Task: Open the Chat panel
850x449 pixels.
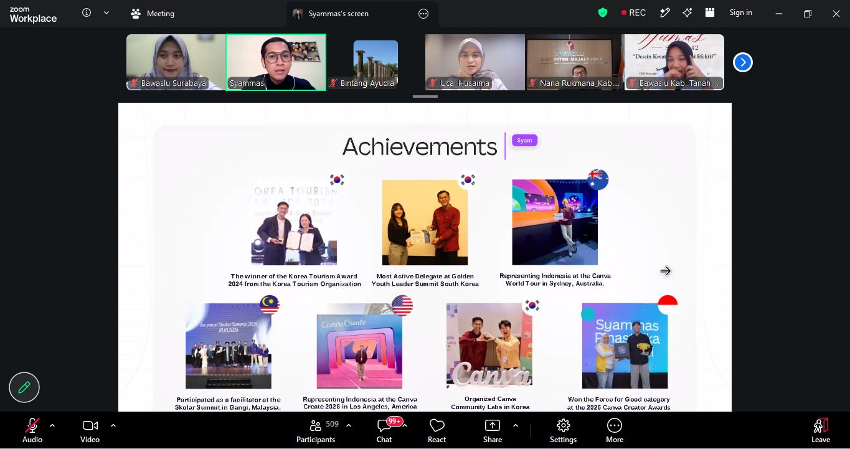Action: pos(384,430)
